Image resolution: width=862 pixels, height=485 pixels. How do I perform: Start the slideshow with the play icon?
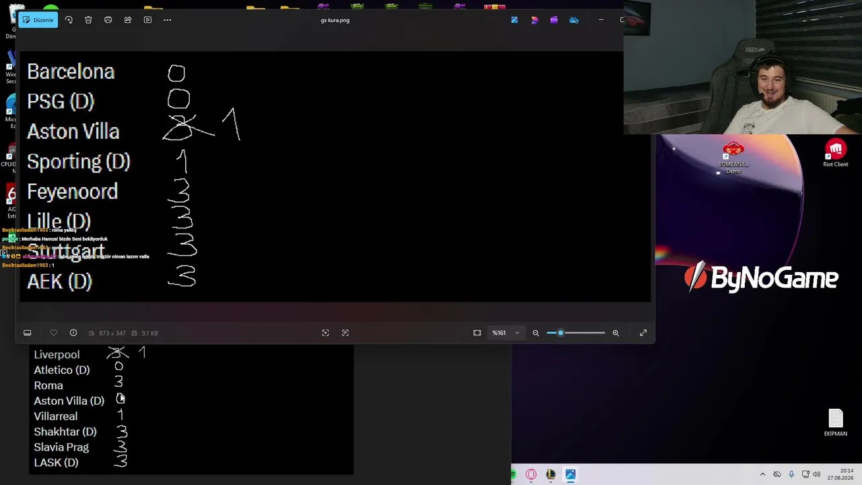click(147, 20)
